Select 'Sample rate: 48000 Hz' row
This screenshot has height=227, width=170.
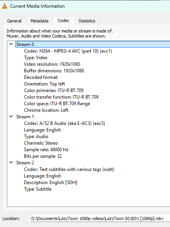46,150
